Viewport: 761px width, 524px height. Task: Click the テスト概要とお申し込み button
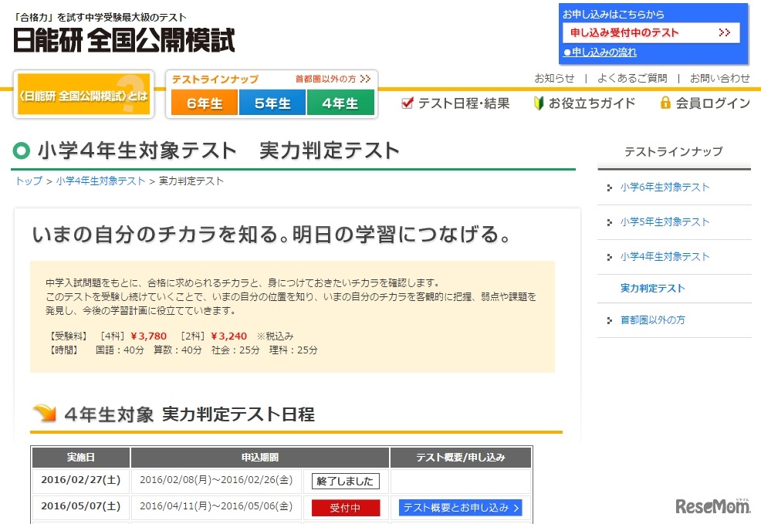pyautogui.click(x=460, y=507)
